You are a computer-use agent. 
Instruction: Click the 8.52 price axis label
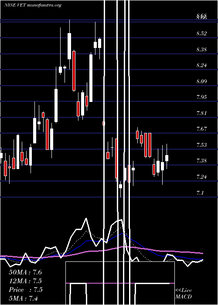point(201,34)
